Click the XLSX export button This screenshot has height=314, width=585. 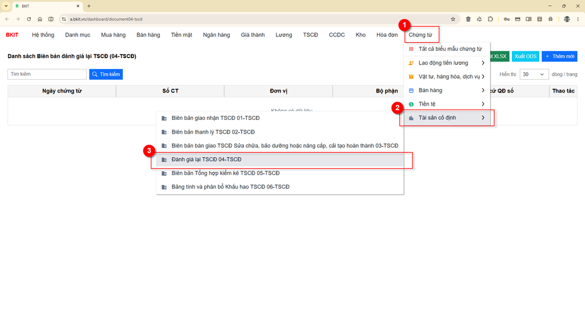point(499,57)
